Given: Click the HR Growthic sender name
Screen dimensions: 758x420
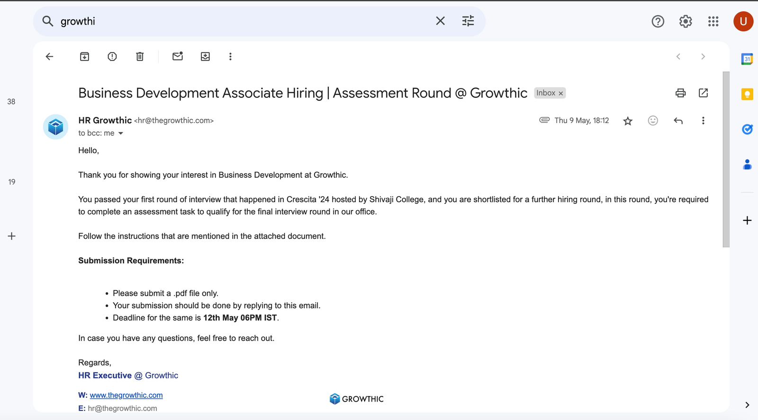Looking at the screenshot, I should 105,121.
